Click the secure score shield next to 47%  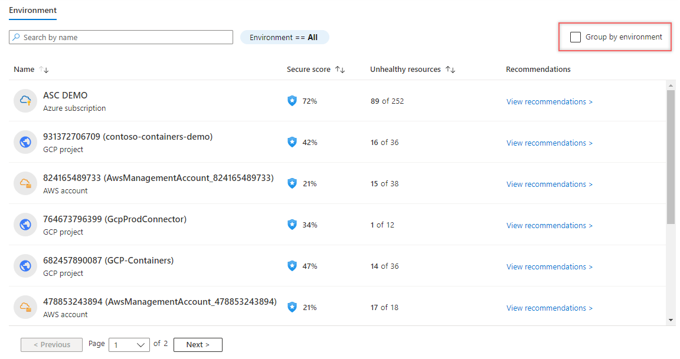click(x=292, y=265)
